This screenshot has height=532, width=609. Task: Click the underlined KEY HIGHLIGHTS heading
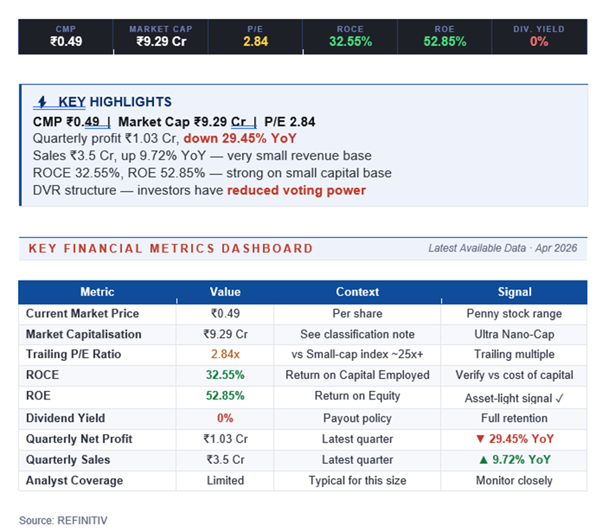114,102
